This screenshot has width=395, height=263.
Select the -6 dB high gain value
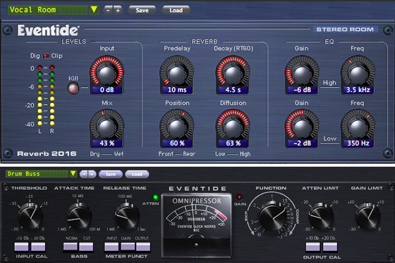pyautogui.click(x=302, y=90)
